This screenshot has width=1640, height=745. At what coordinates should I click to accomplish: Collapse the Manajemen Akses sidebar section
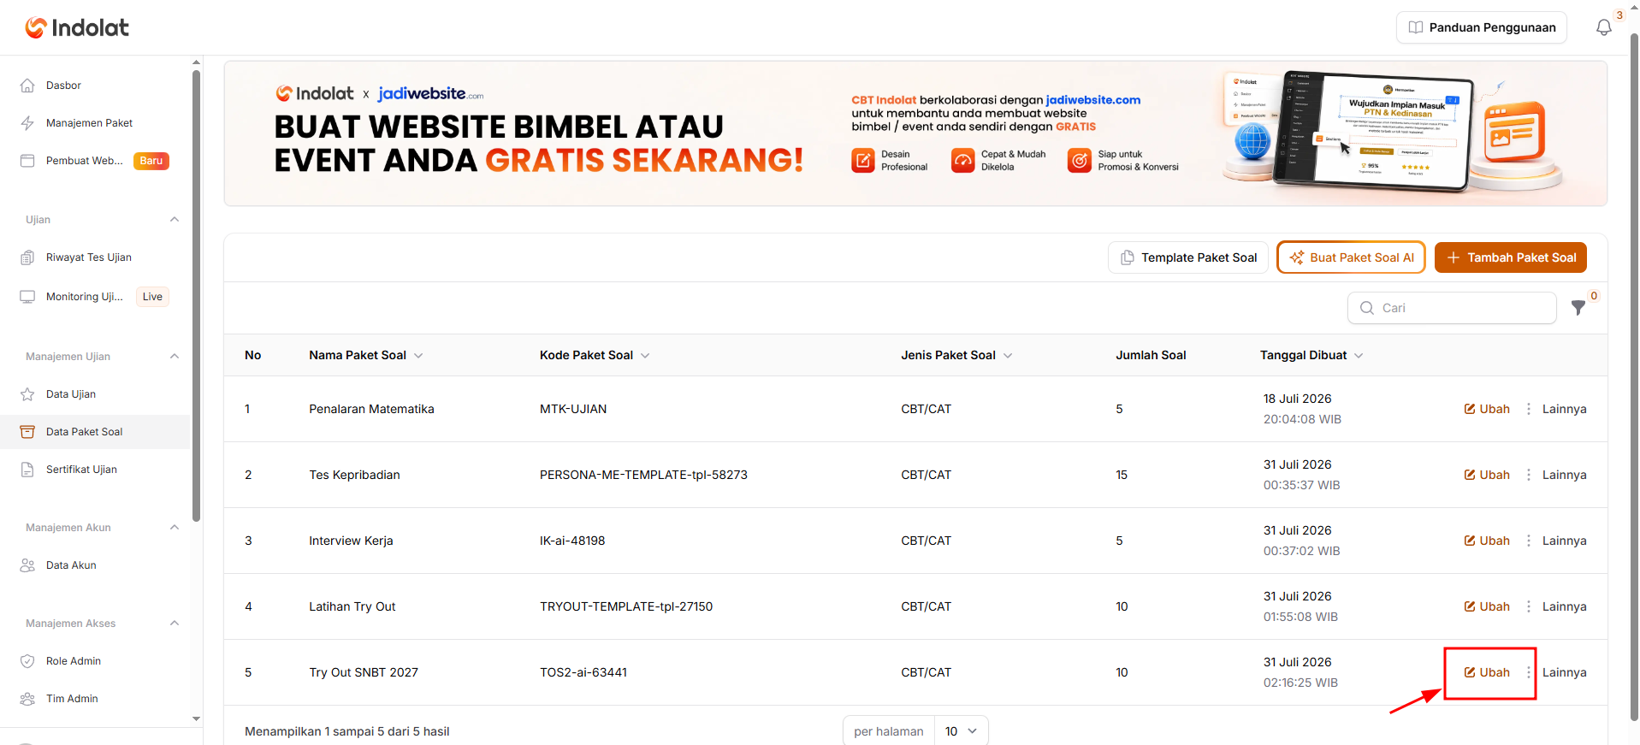click(x=175, y=624)
